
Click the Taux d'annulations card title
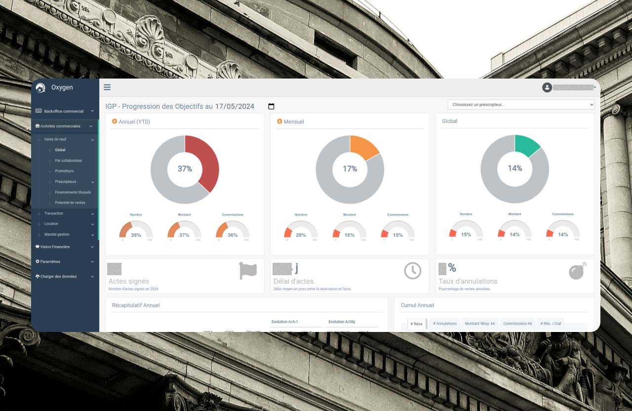468,281
